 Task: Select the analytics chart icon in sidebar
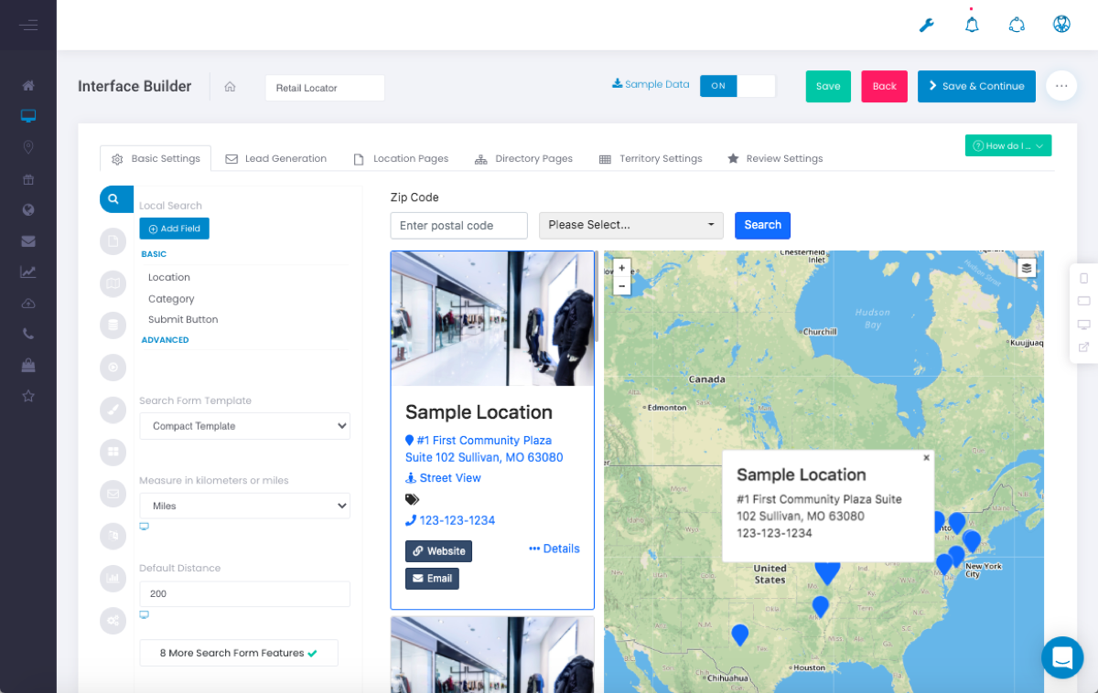(27, 272)
